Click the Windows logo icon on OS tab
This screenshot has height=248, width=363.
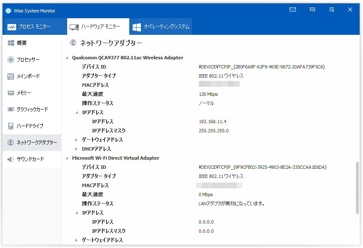[137, 27]
